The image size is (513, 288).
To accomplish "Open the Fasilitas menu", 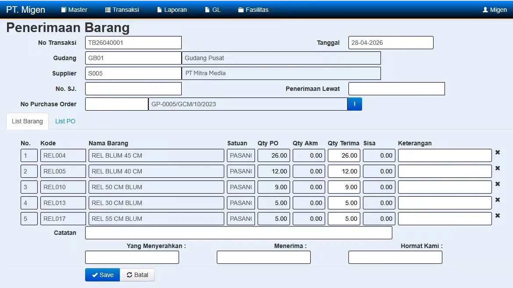I will [x=254, y=10].
